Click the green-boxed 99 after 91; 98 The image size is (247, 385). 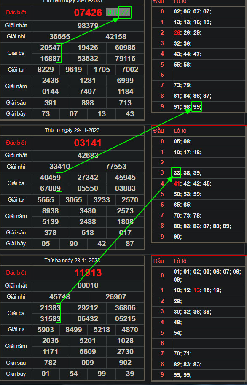tap(196, 107)
